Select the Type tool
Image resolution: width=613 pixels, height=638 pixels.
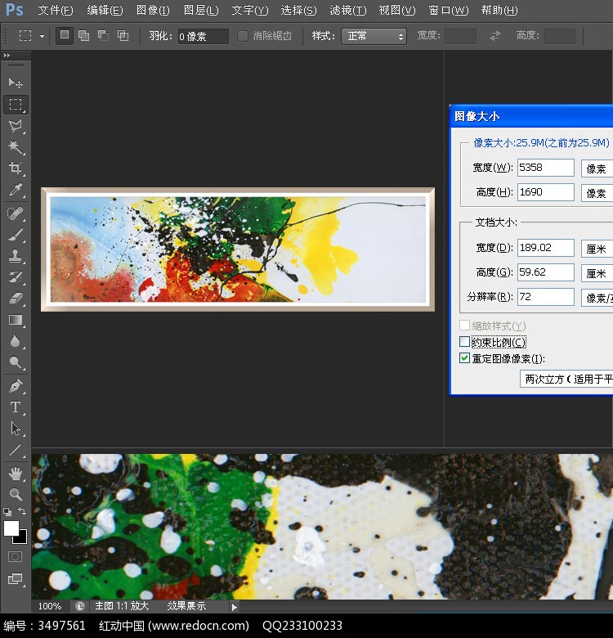pos(16,407)
